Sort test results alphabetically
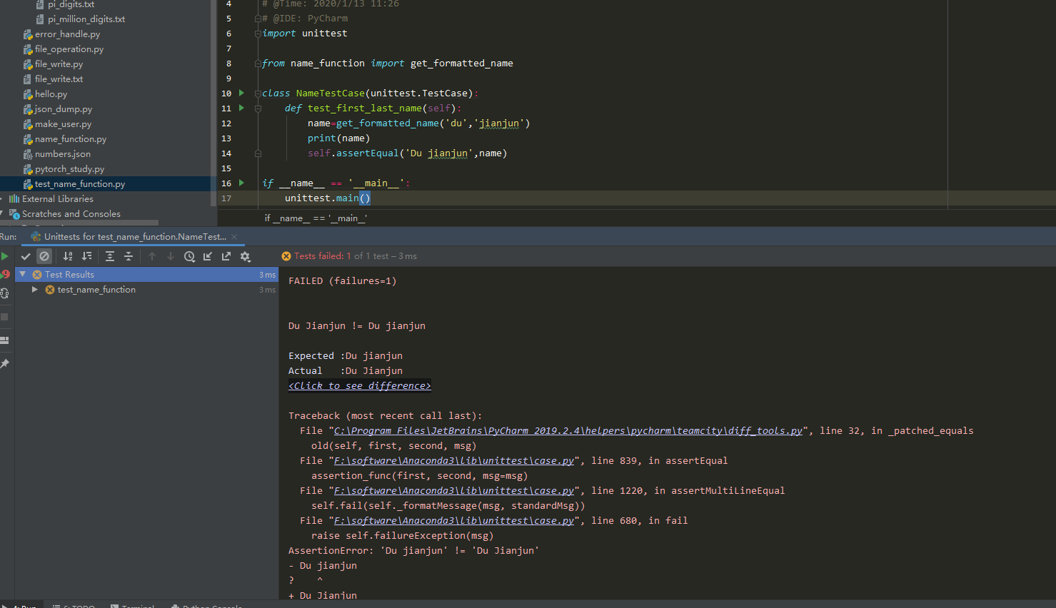 pyautogui.click(x=68, y=256)
